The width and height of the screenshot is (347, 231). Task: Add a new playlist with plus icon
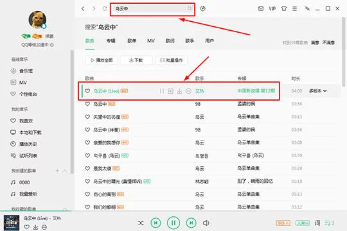[x=57, y=171]
